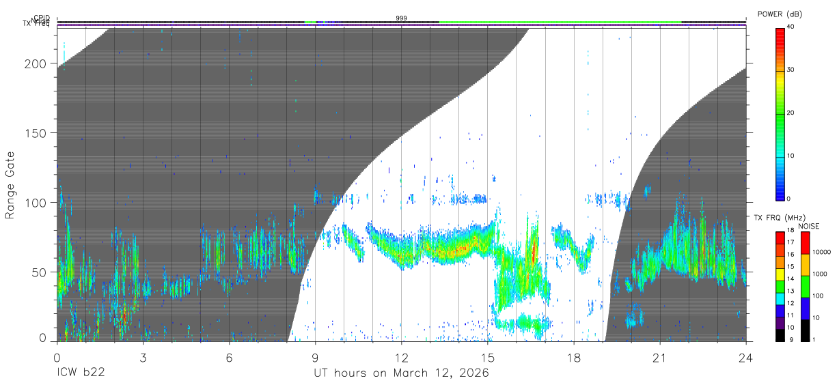The height and width of the screenshot is (387, 839).
Task: Click the 3 tick on UT hours axis
Action: [x=143, y=356]
